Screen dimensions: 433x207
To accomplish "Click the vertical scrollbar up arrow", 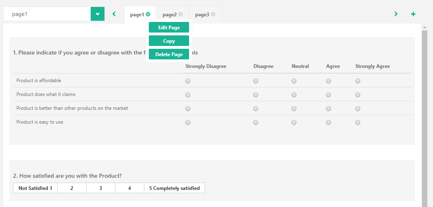I will (425, 28).
